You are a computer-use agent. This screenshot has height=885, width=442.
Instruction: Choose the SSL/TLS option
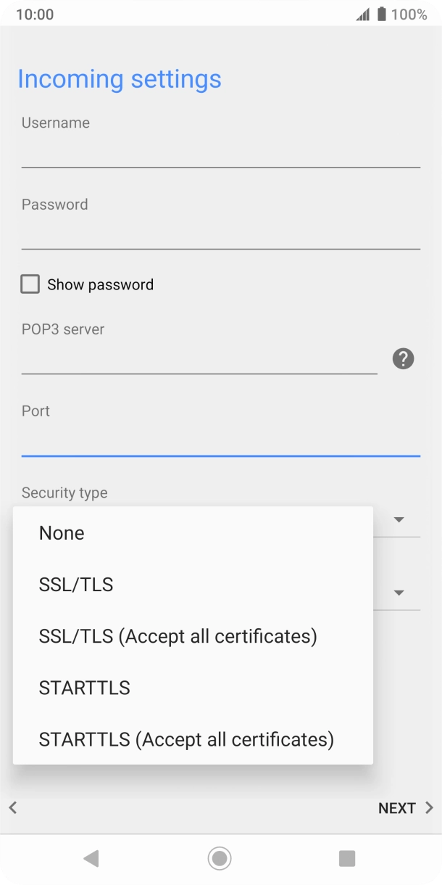(76, 585)
